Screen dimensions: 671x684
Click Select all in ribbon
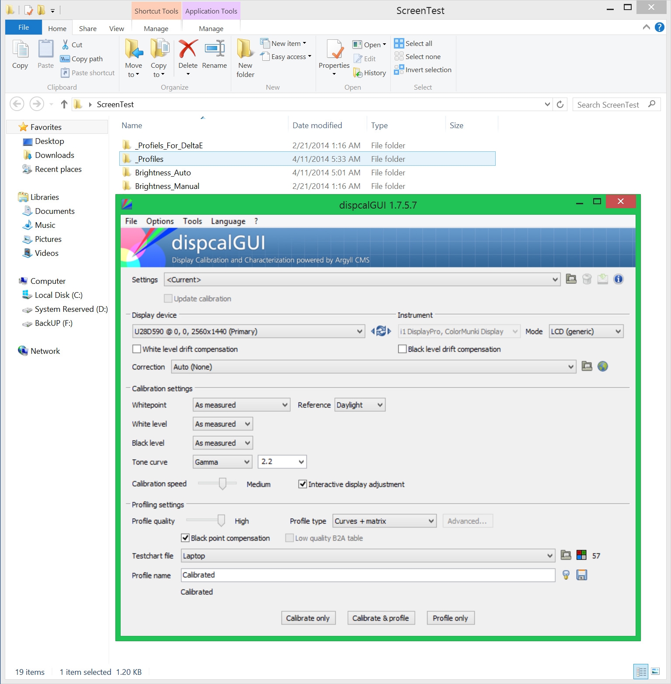tap(413, 43)
